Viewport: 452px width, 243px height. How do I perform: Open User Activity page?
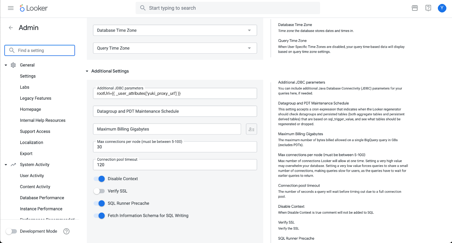[x=32, y=176]
